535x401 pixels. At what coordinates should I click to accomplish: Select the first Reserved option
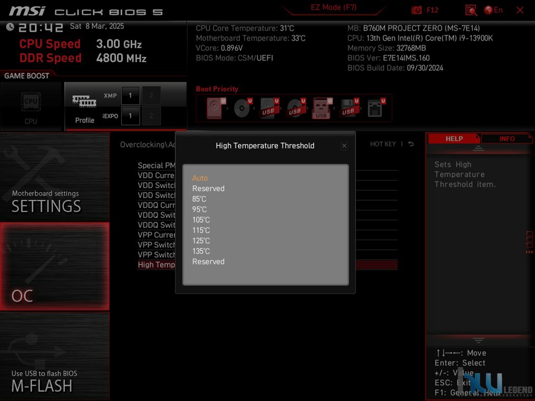[208, 189]
